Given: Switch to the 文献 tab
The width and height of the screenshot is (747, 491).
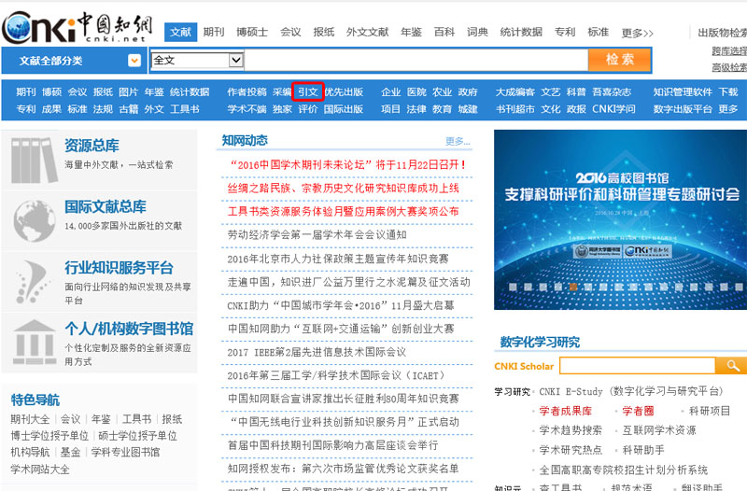Looking at the screenshot, I should click(180, 32).
